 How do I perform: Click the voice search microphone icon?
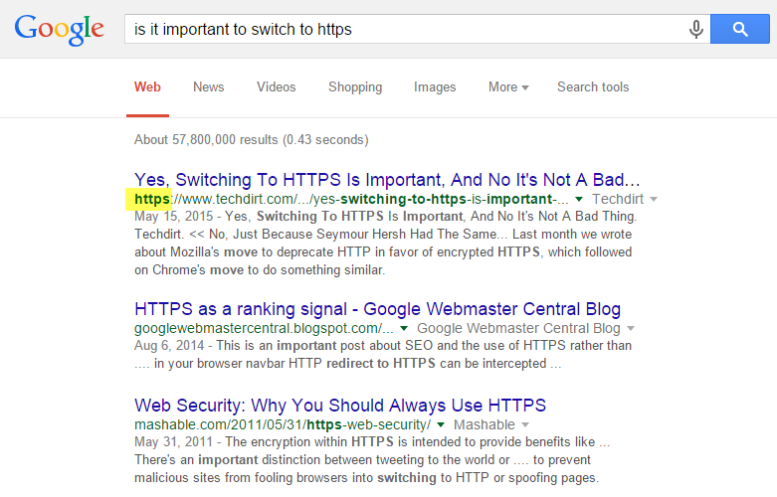(696, 30)
